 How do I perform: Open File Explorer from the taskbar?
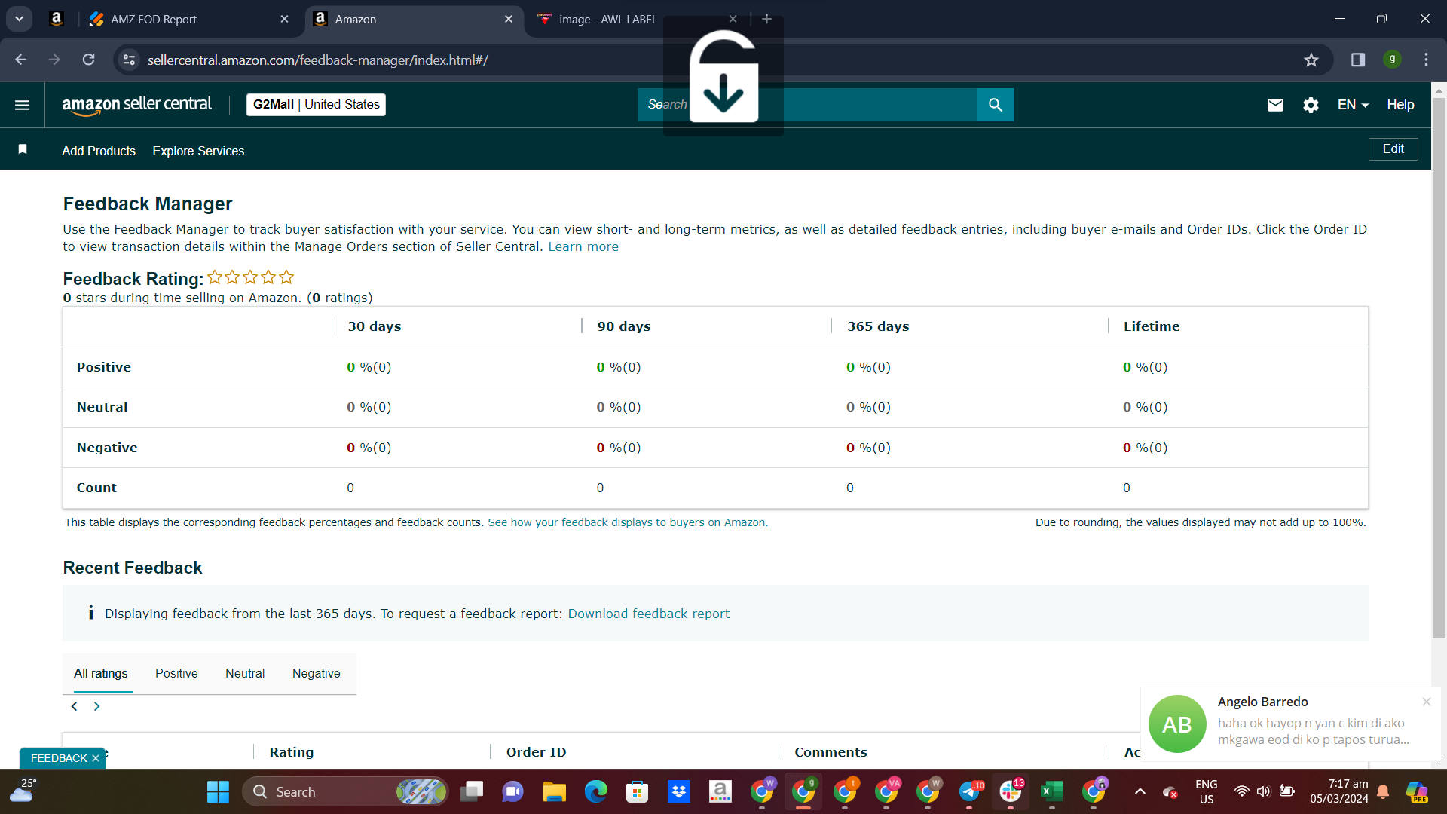[x=554, y=791]
